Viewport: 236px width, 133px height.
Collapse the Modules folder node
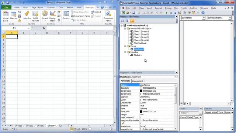(x=125, y=52)
